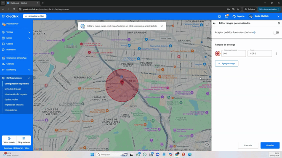Select Integraciones submenu item
Image resolution: width=282 pixels, height=158 pixels.
pos(11,110)
